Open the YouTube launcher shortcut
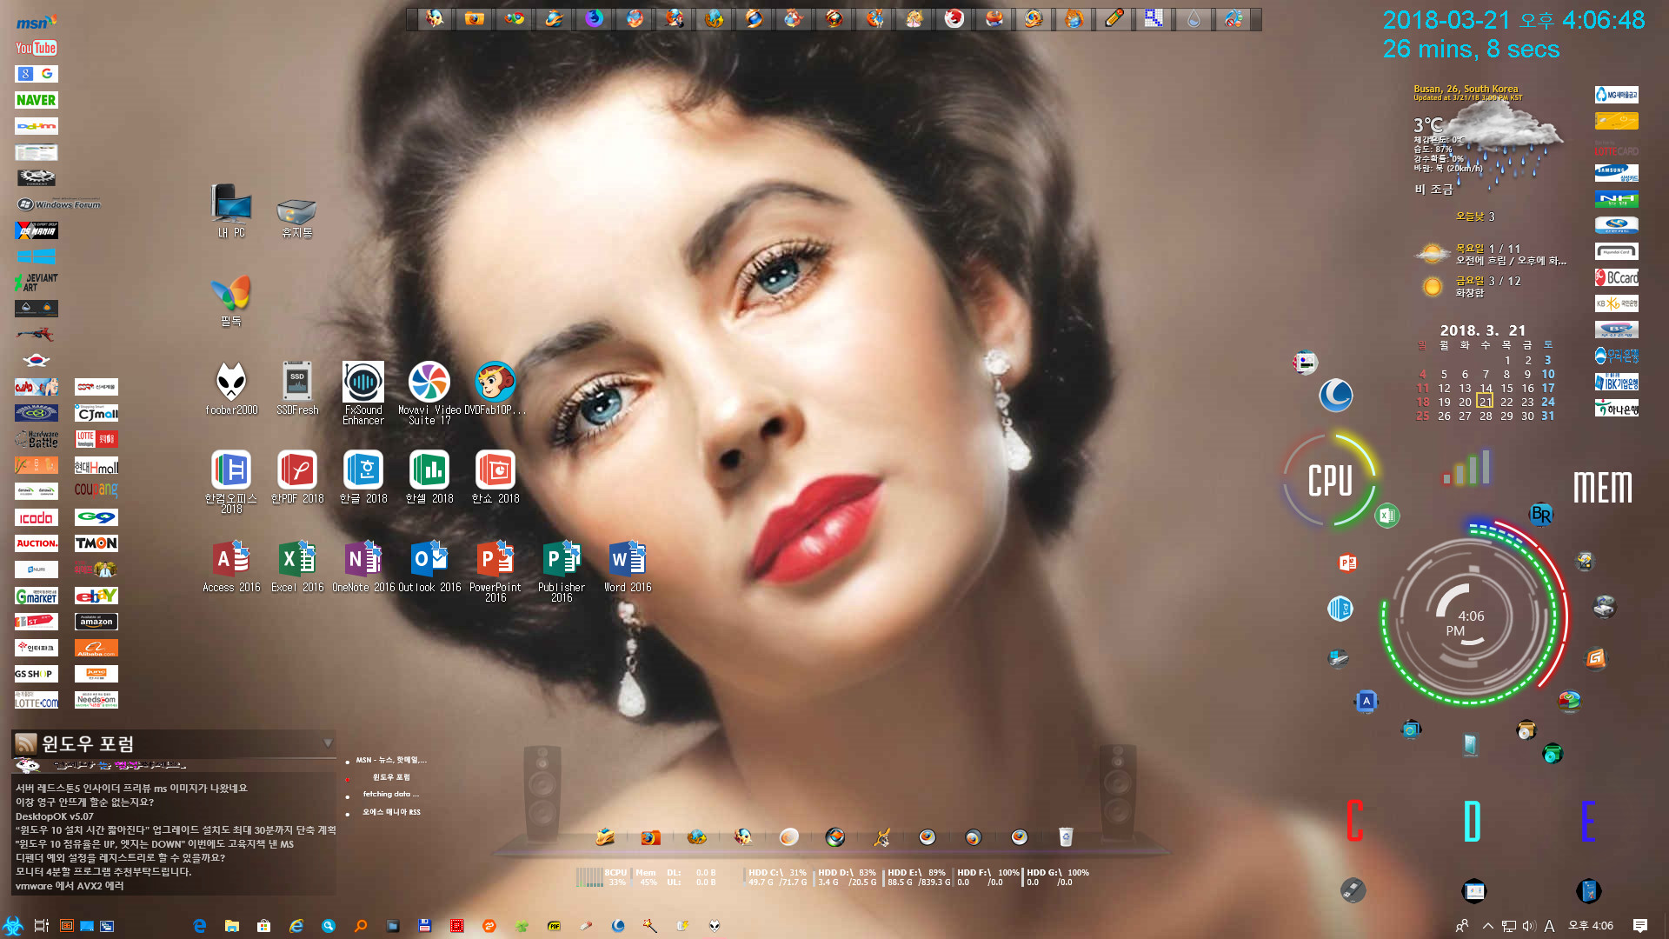This screenshot has height=939, width=1669. 37,48
